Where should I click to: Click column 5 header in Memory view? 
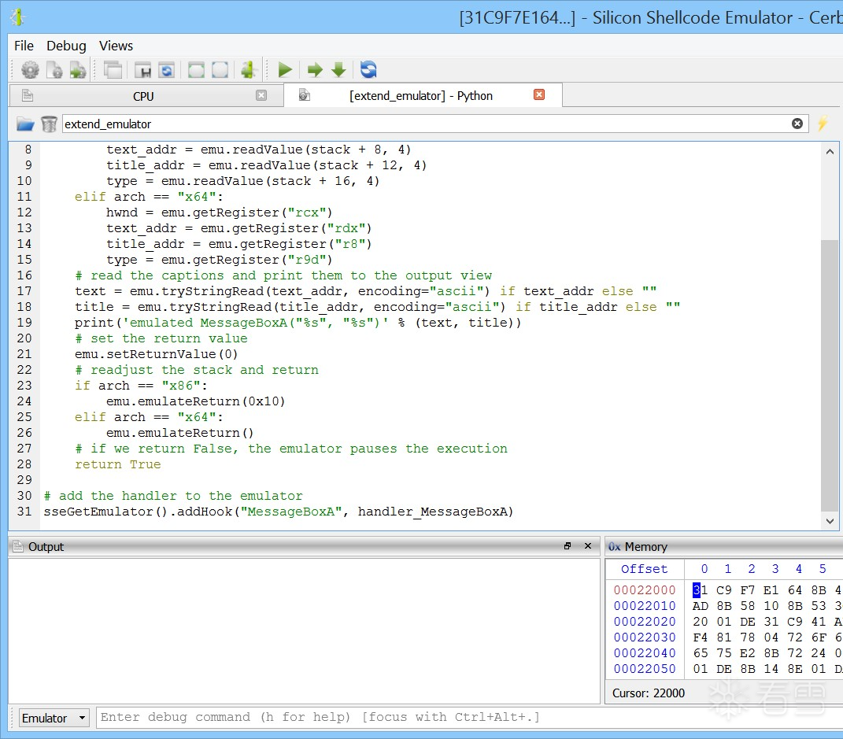click(823, 569)
